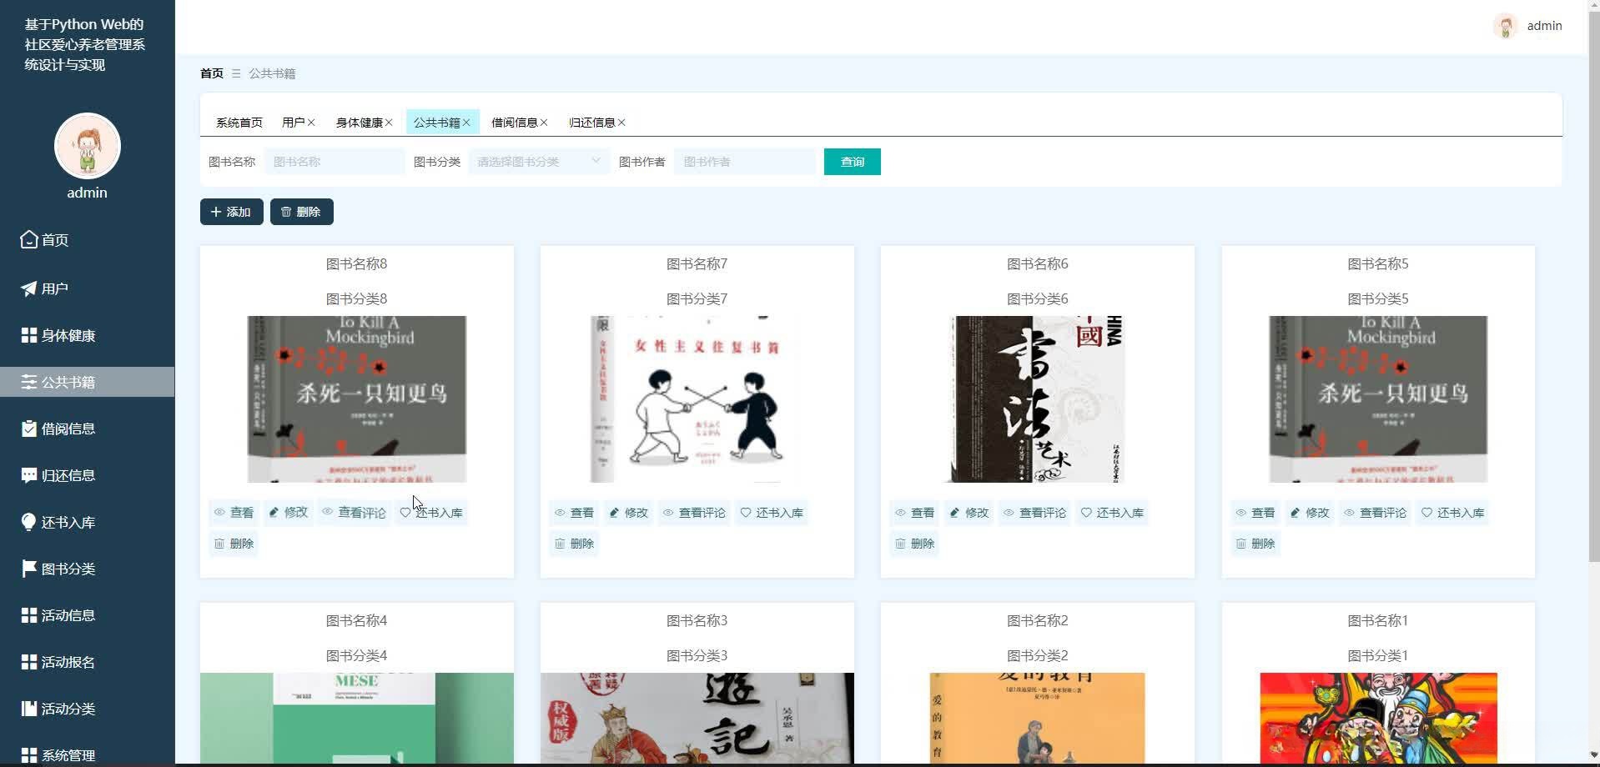Close the 用户 tab
Image resolution: width=1600 pixels, height=767 pixels.
pyautogui.click(x=310, y=122)
